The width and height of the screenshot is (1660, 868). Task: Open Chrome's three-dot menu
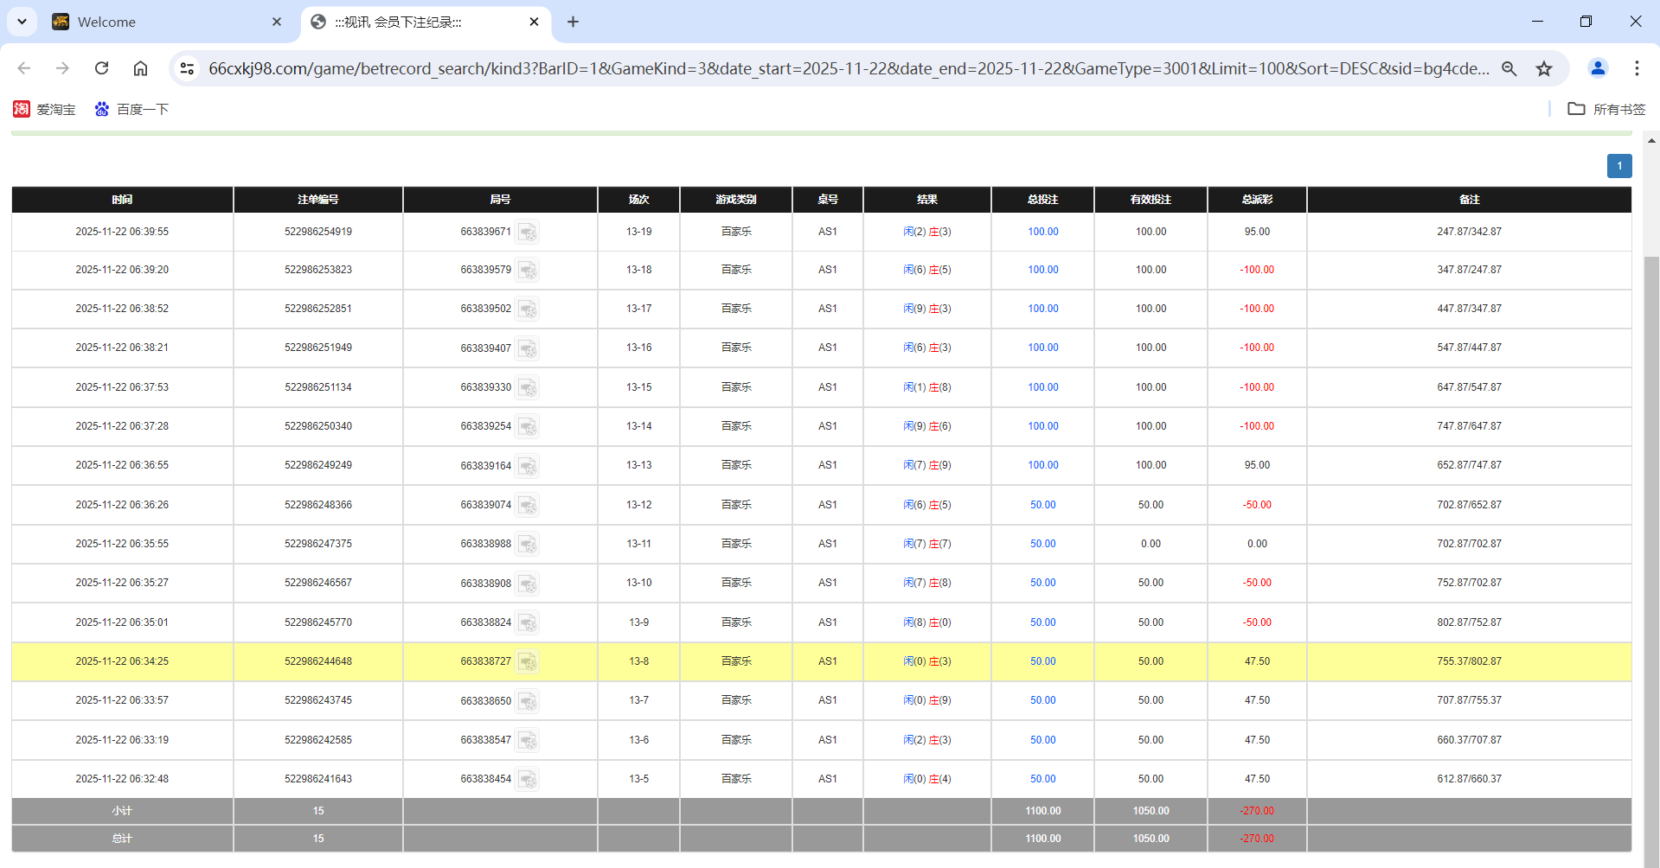point(1637,68)
